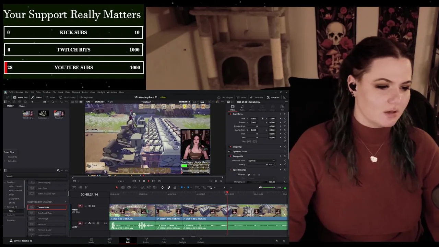
Task: Expand the Collections smart bin
Action: point(5,161)
